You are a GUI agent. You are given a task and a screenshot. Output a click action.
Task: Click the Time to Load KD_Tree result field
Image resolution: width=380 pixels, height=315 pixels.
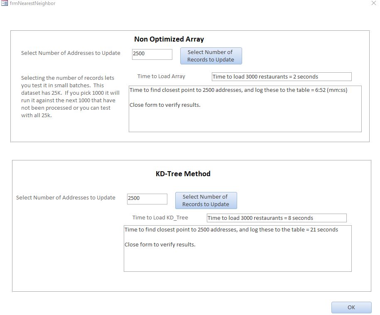[x=277, y=218]
